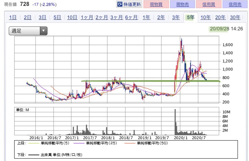The width and height of the screenshot is (249, 161).
Task: Click the 2016/1 date axis label
Action: (x=36, y=138)
